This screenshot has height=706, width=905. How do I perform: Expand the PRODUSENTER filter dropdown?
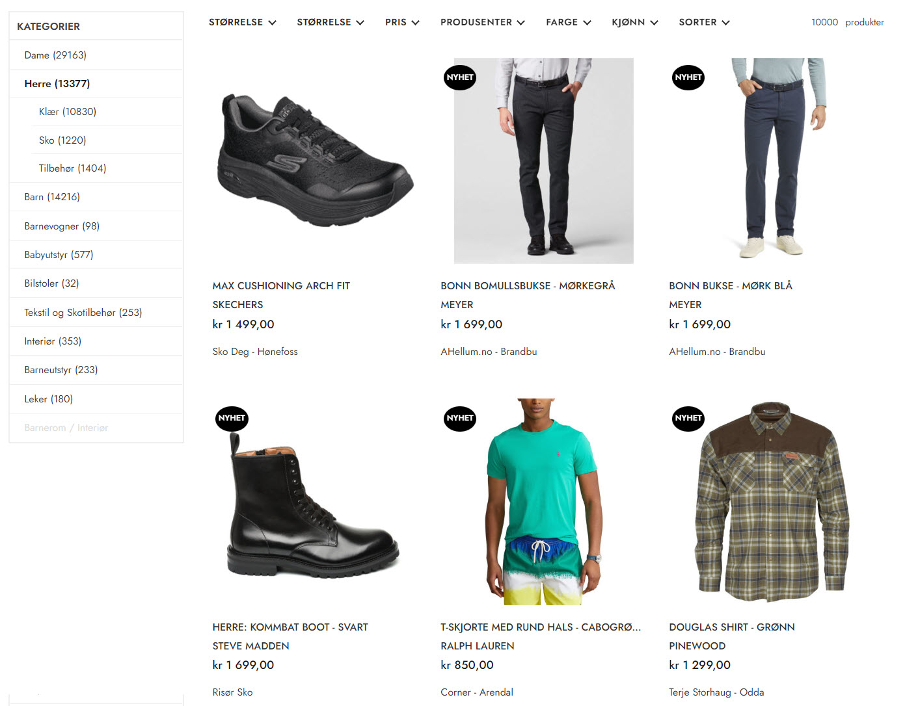click(x=482, y=22)
